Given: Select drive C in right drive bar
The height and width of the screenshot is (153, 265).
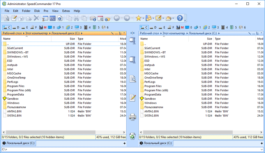Looking at the screenshot, I should (144, 27).
